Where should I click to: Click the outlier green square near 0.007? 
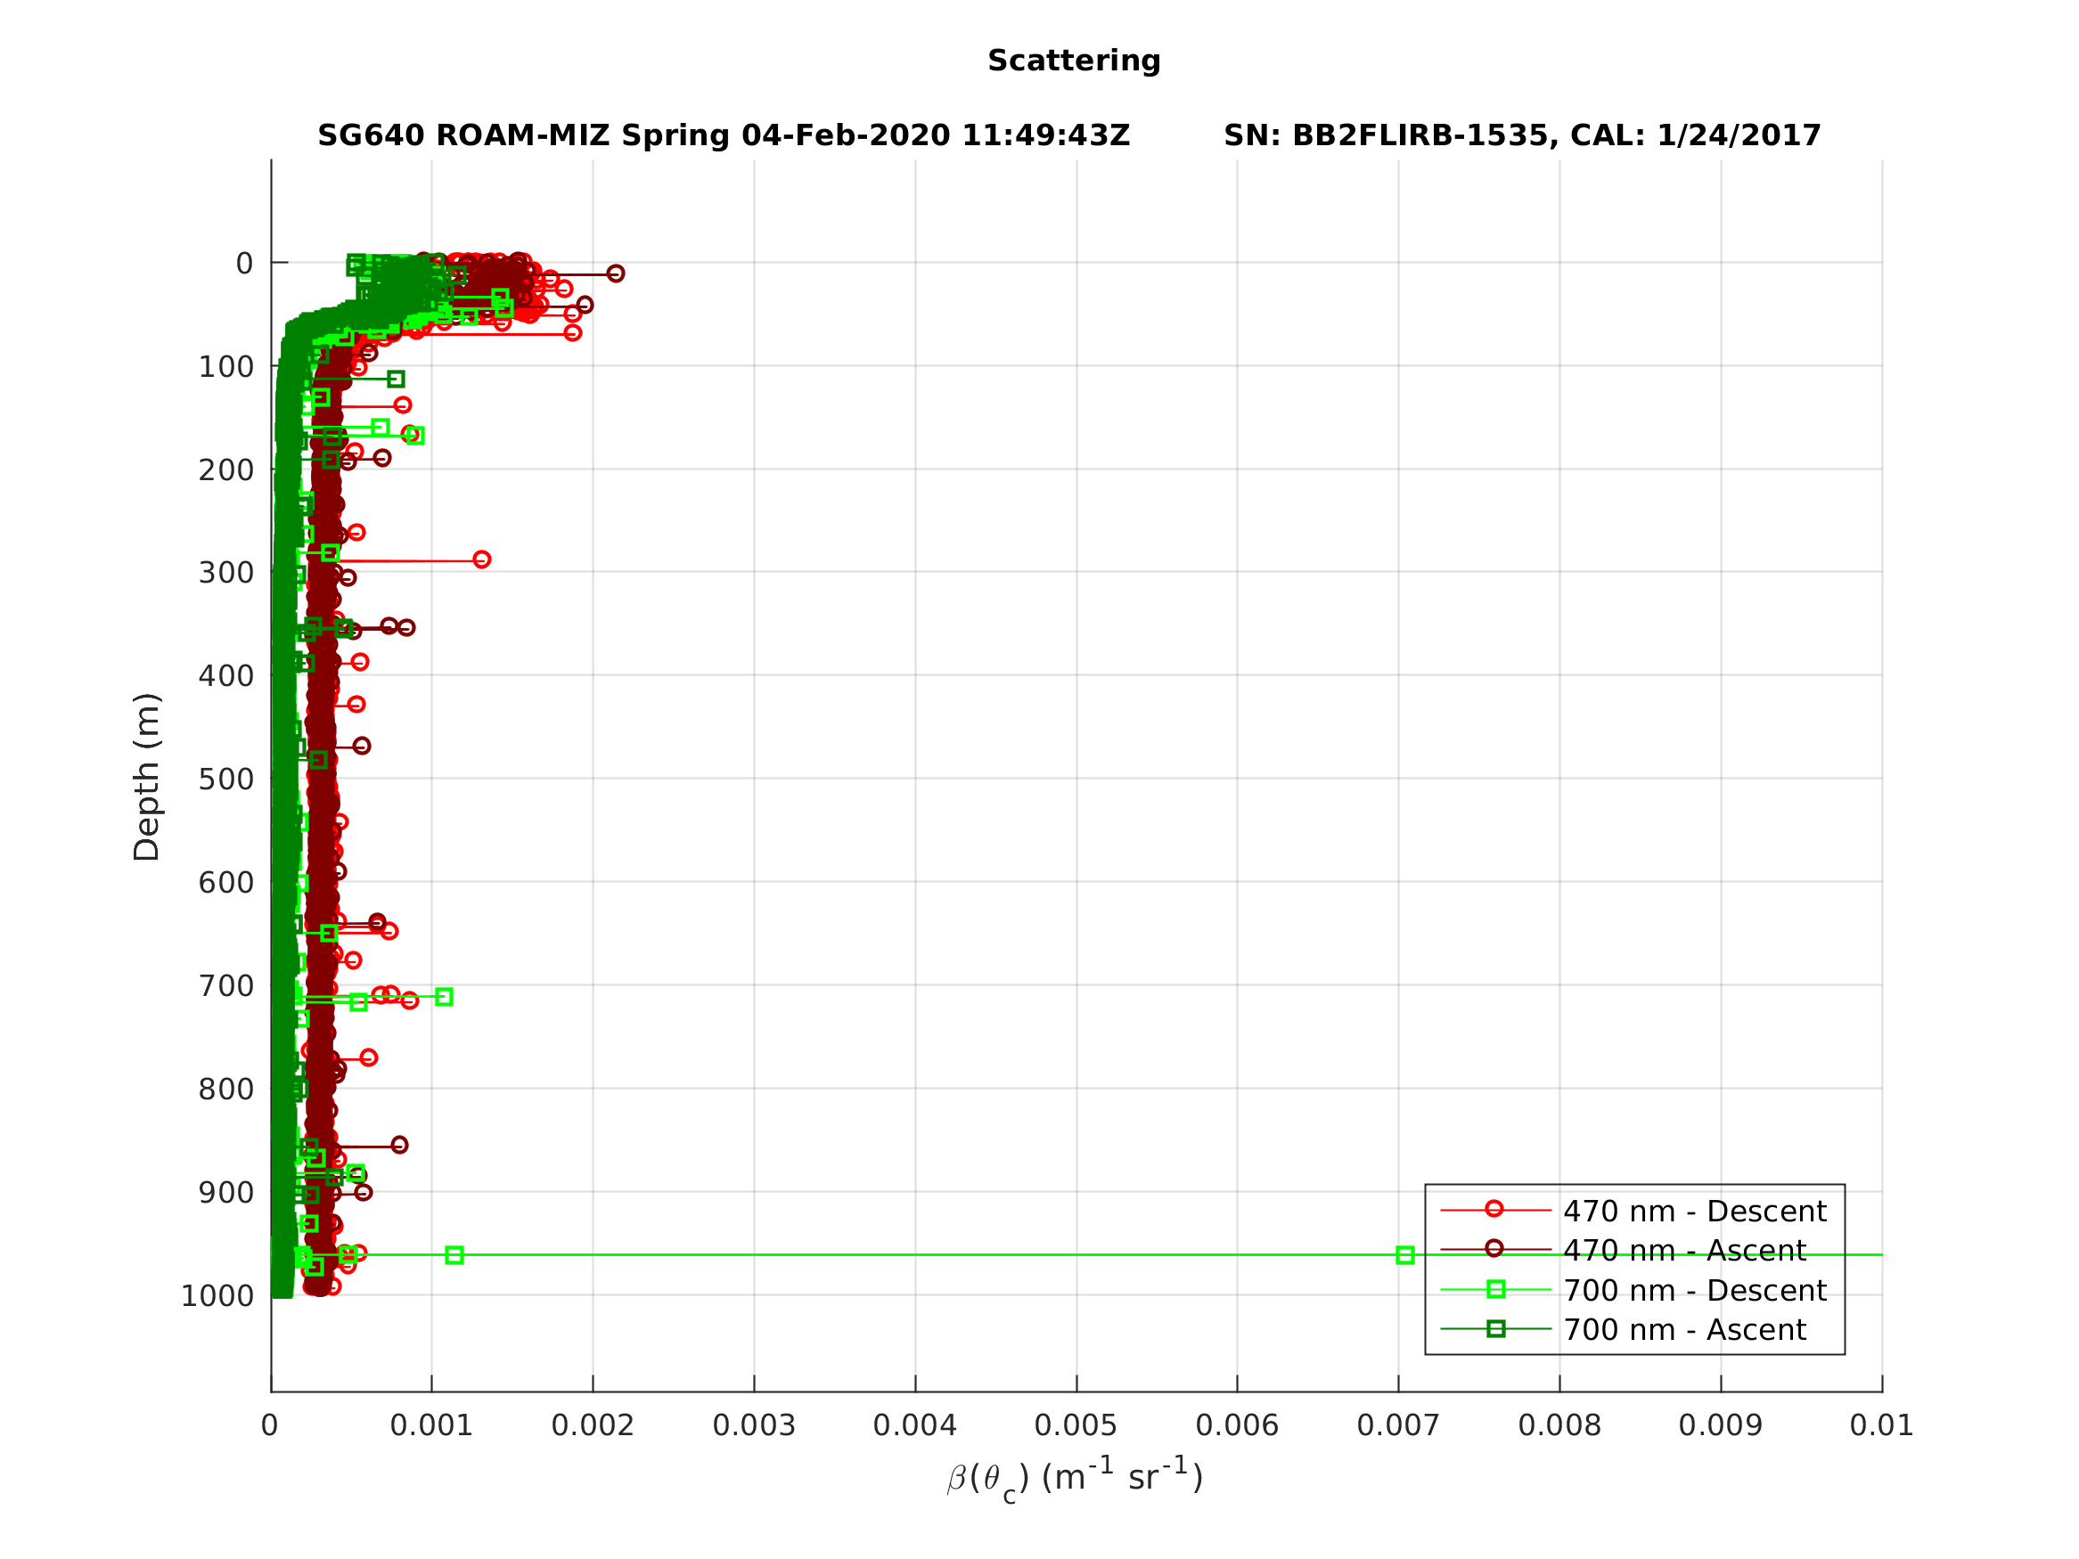pos(1405,1255)
